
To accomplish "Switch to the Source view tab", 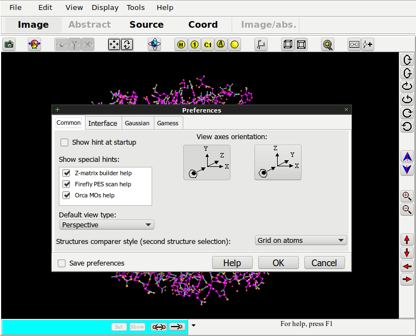I will [147, 24].
